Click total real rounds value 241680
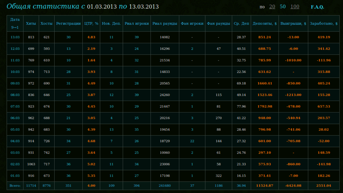 click(x=165, y=186)
